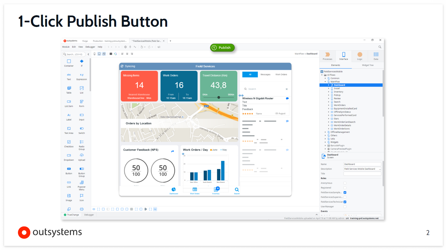
Task: Pick the Radio Group widget
Action: pyautogui.click(x=82, y=145)
